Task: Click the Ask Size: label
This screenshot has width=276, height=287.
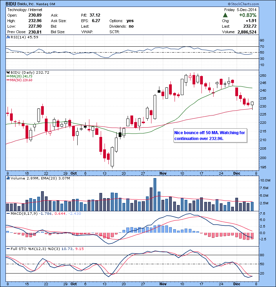Action: 59,21
